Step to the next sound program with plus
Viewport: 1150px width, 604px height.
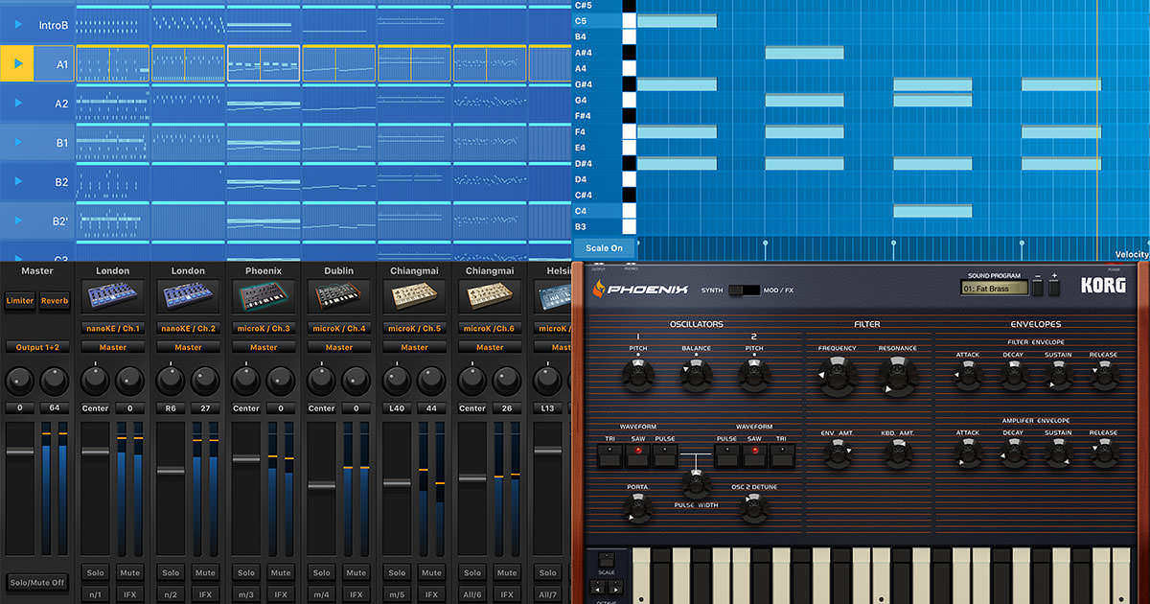pyautogui.click(x=1053, y=288)
